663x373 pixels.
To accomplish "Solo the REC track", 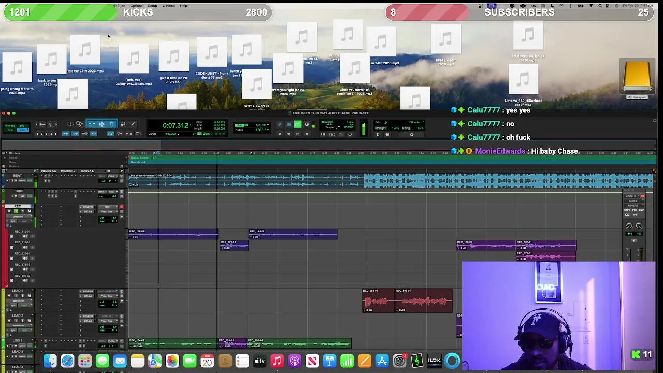I will (22, 211).
